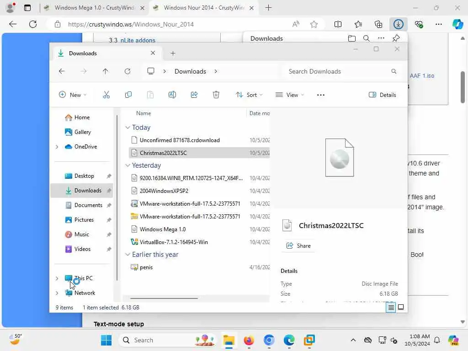Open downloads folder icon in Edge Downloads panel
The image size is (468, 351).
point(352,38)
